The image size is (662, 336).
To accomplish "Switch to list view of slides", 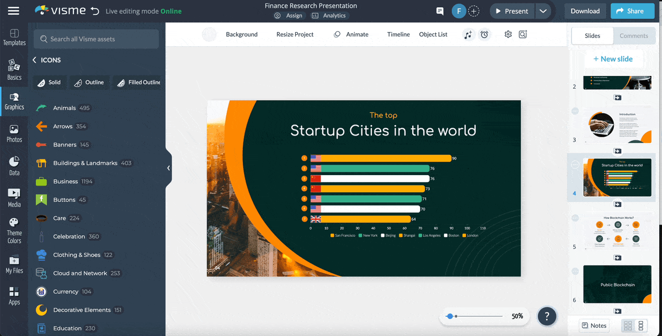I will (641, 326).
